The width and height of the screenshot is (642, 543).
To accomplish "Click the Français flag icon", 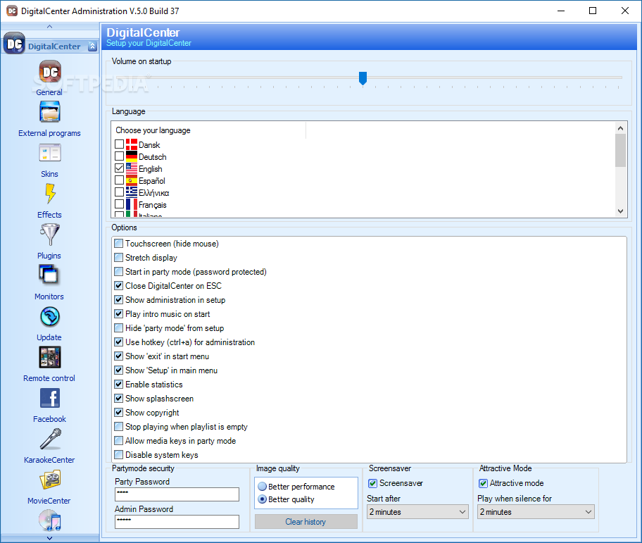I will tap(132, 204).
